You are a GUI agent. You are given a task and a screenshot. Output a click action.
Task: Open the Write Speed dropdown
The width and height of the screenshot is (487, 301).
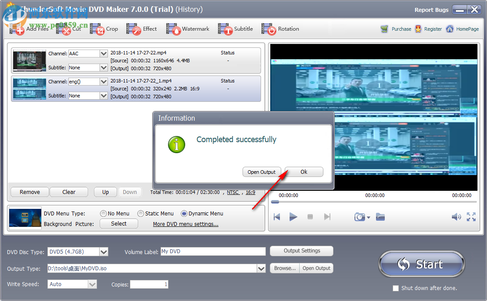(92, 284)
